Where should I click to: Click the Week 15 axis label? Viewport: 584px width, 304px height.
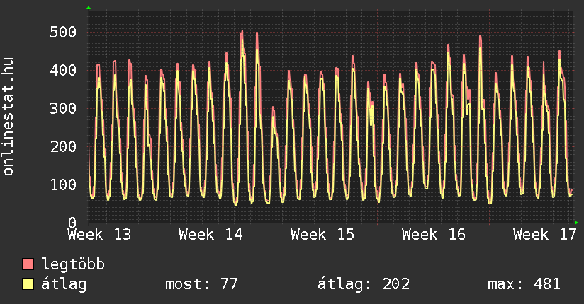(322, 234)
